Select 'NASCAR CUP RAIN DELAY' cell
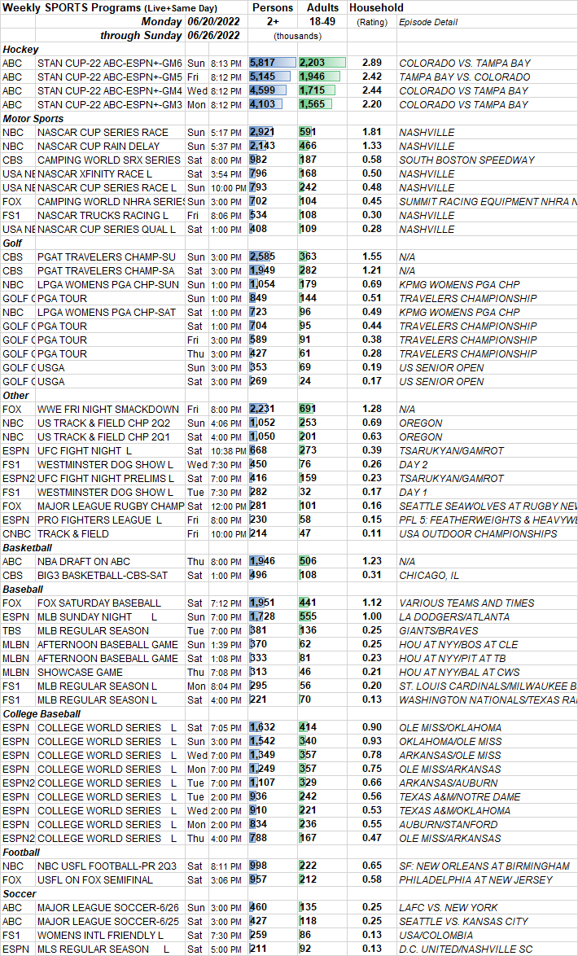This screenshot has width=578, height=956. click(99, 147)
